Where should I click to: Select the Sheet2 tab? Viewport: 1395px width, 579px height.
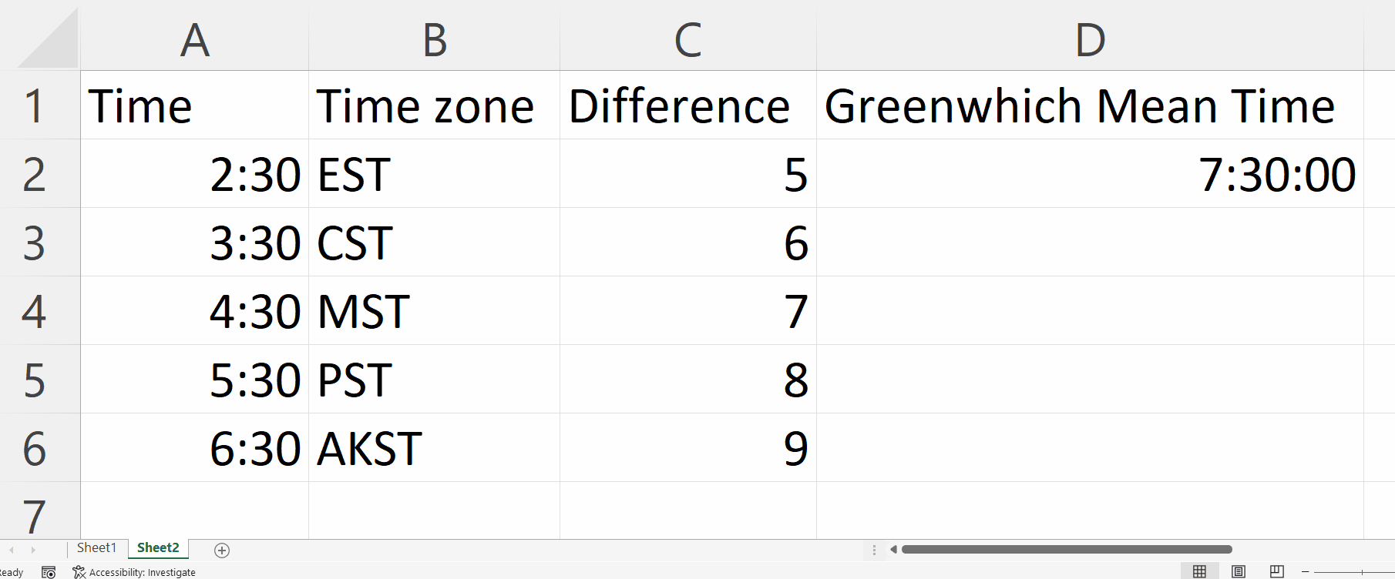click(156, 547)
